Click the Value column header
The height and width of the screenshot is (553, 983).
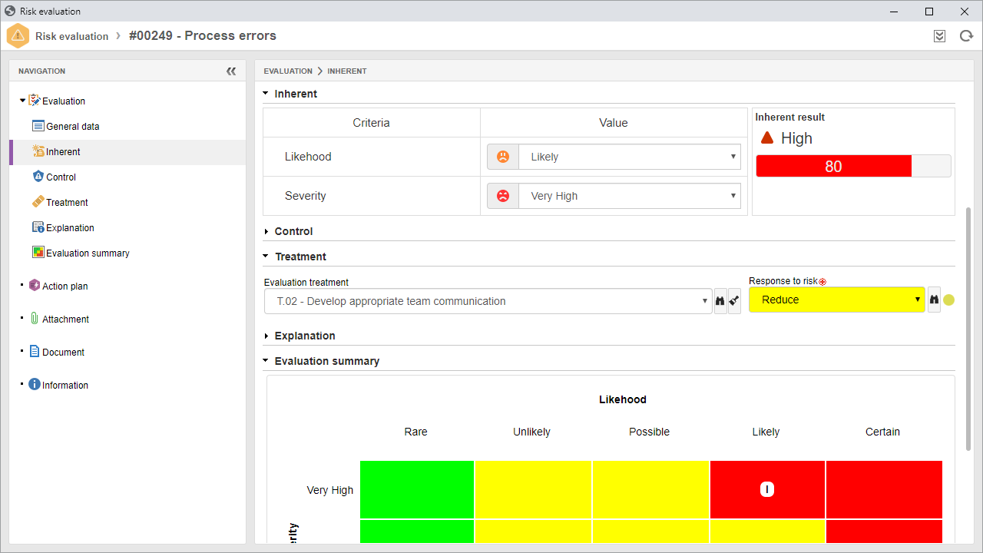[614, 123]
